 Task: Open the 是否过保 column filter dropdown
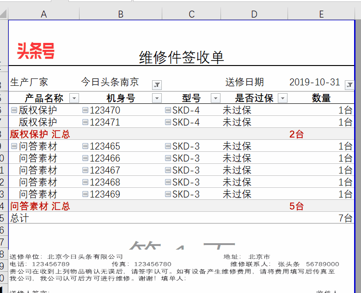(x=282, y=98)
